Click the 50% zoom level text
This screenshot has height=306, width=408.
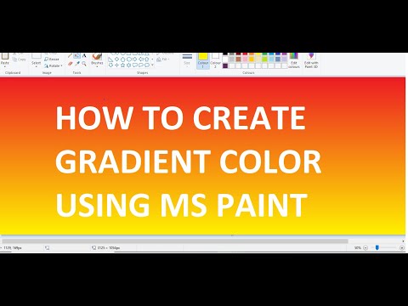click(358, 247)
